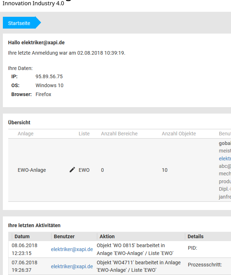Screen dimensions: 231x275
Task: Select the Anzahl Bereiche column header
Action: [119, 134]
